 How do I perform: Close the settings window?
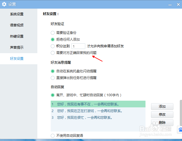(178, 4)
